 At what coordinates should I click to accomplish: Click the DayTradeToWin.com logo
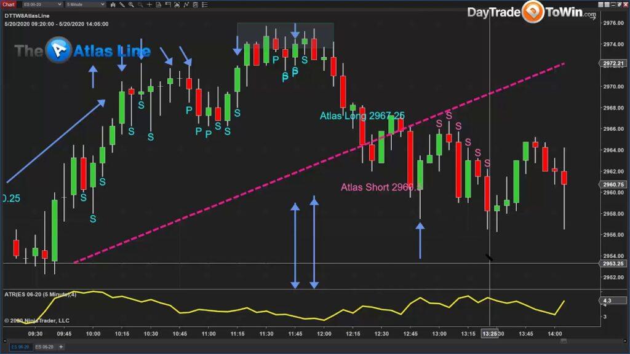click(x=532, y=12)
